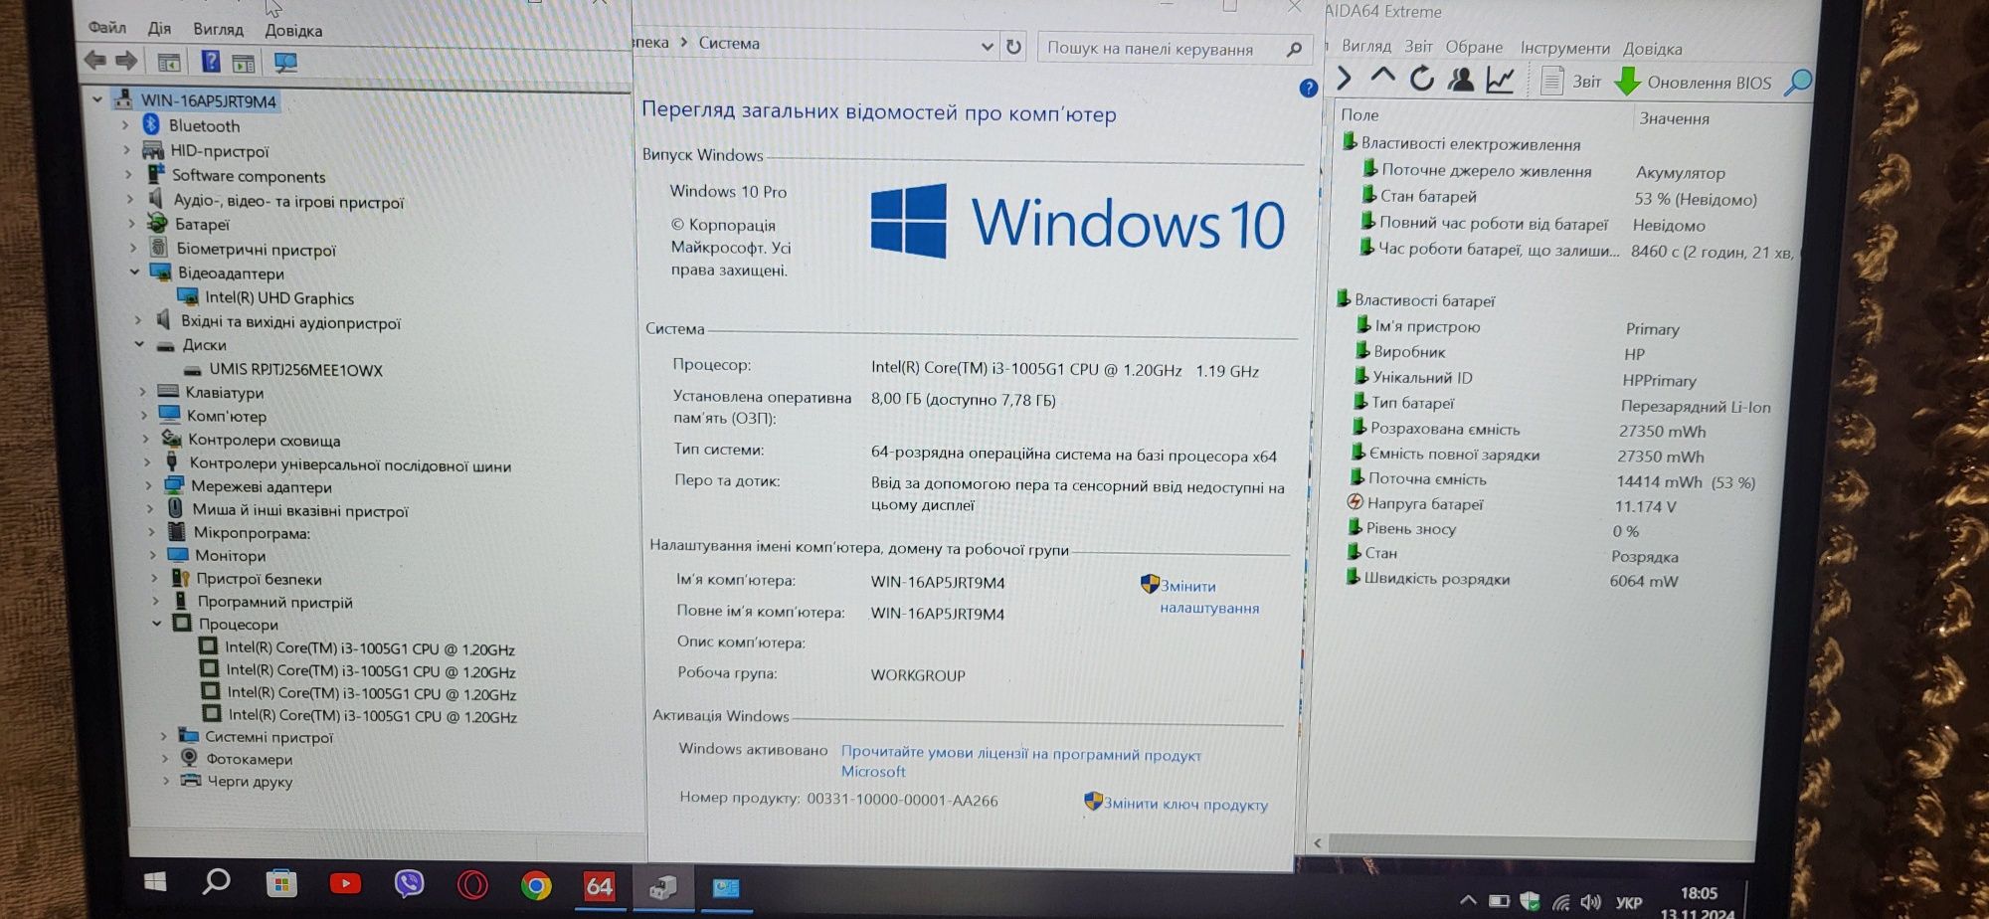Open the help icon in Device Manager toolbar
Image resolution: width=1989 pixels, height=919 pixels.
point(210,62)
